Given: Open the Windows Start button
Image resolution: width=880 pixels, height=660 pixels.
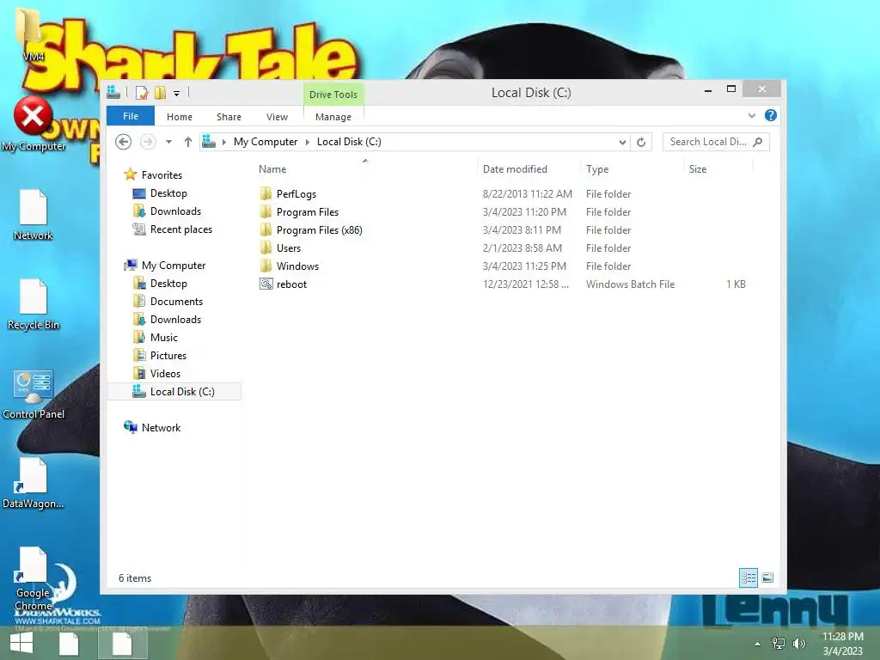Looking at the screenshot, I should 21,643.
